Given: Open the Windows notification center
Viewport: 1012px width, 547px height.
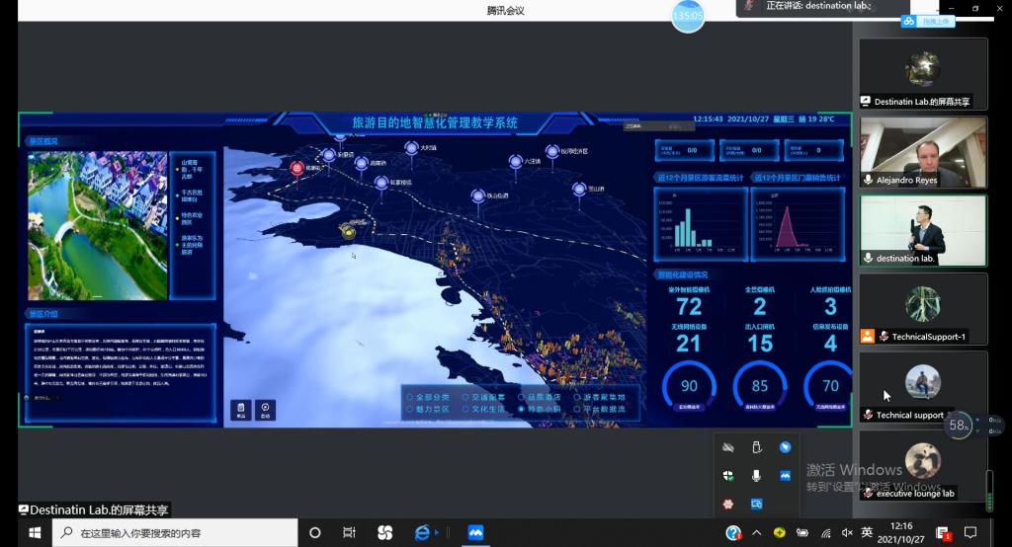Looking at the screenshot, I should [970, 532].
